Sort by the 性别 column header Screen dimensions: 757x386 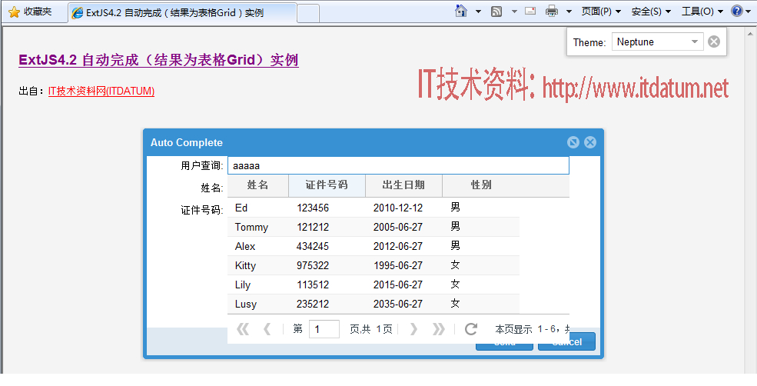[x=481, y=185]
